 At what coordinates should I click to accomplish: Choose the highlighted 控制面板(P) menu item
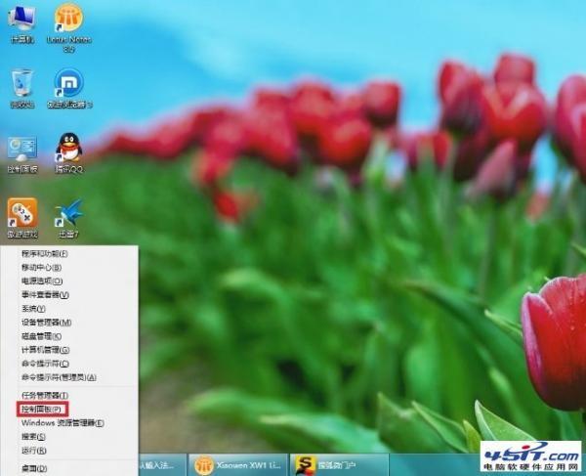pos(42,409)
